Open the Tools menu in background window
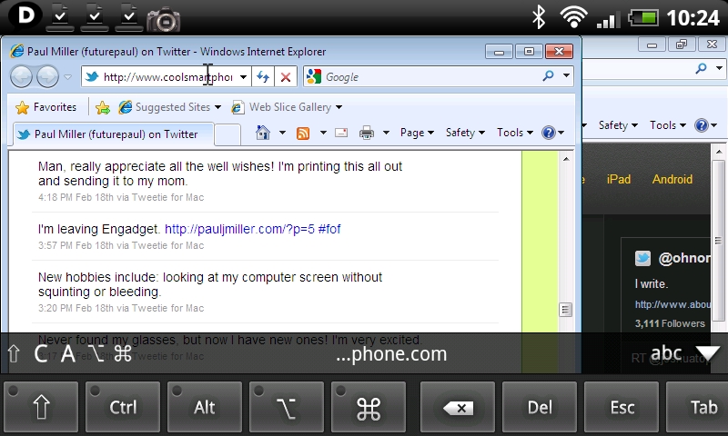Viewport: 728px width, 436px height. click(x=668, y=125)
